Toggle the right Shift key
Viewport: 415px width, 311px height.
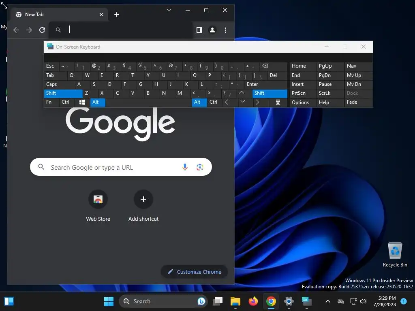pos(270,94)
